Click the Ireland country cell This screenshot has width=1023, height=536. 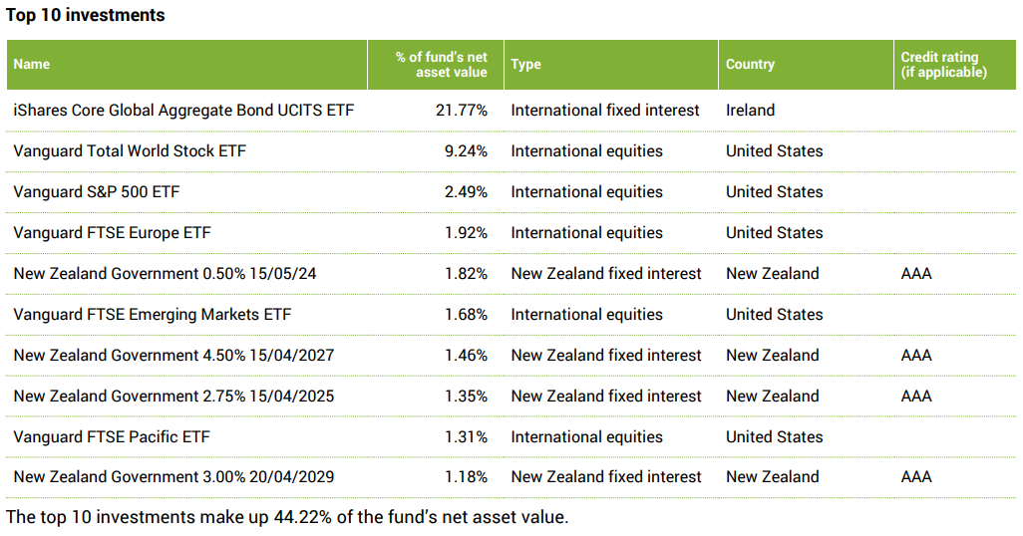click(x=750, y=110)
